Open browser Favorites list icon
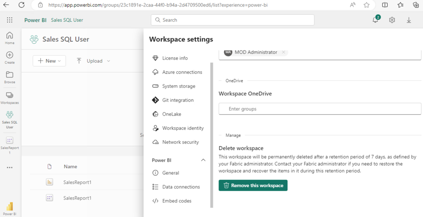The width and height of the screenshot is (423, 217). (401, 5)
